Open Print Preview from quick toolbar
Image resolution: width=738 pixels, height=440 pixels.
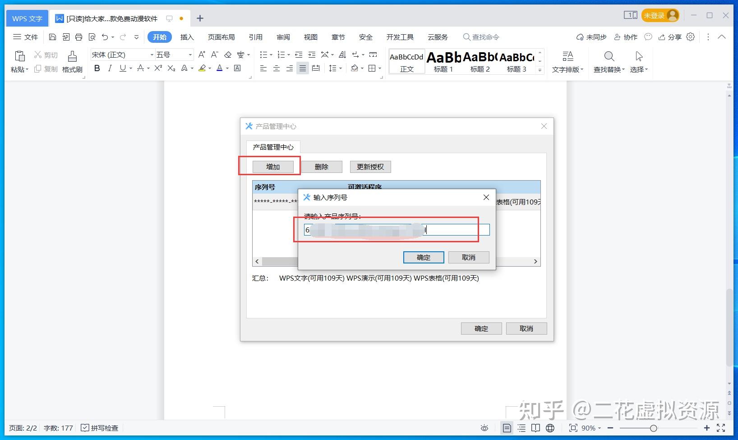(x=92, y=37)
